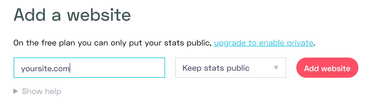The height and width of the screenshot is (104, 369).
Task: Open the Keep stats public dropdown
Action: click(230, 68)
